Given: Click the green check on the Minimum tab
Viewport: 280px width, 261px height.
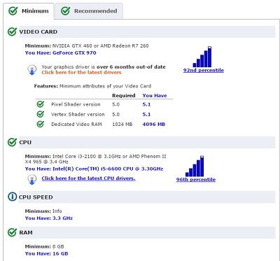Looking at the screenshot, I should point(13,11).
